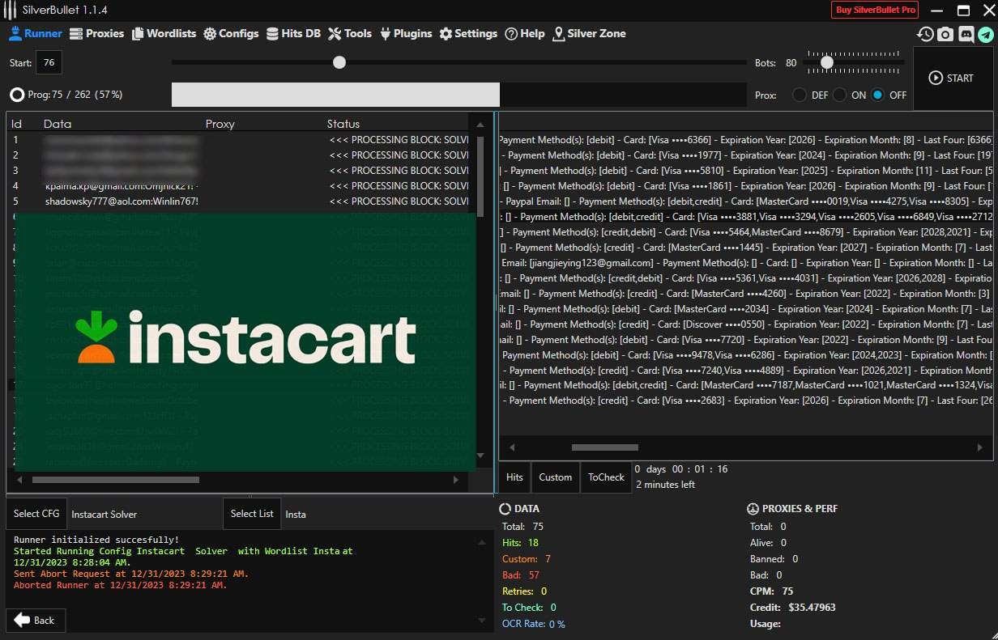
Task: Click the SilverBullet logo in title bar
Action: point(11,11)
